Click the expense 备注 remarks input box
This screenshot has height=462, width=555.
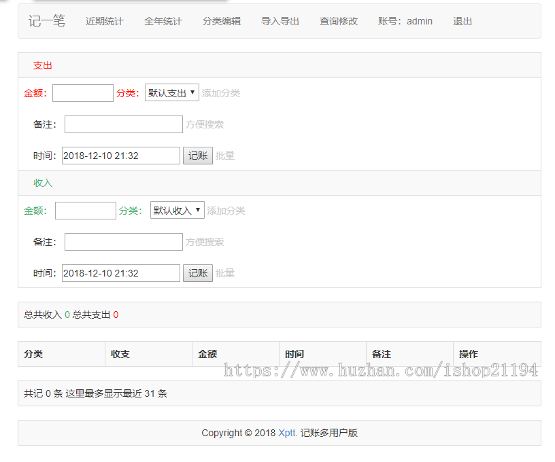[x=123, y=124]
